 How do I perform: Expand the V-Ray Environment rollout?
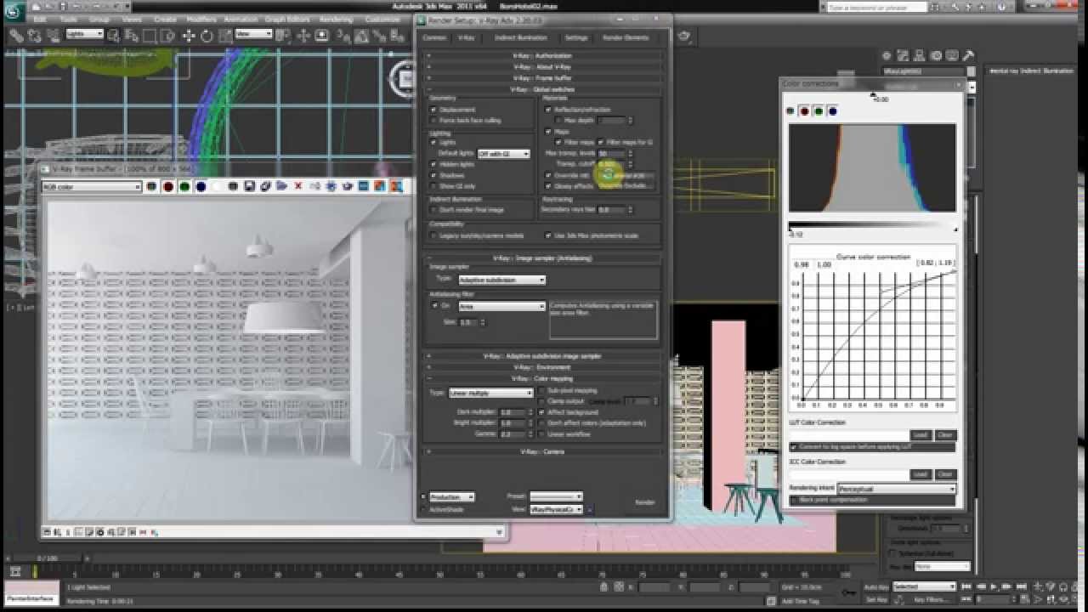[543, 367]
